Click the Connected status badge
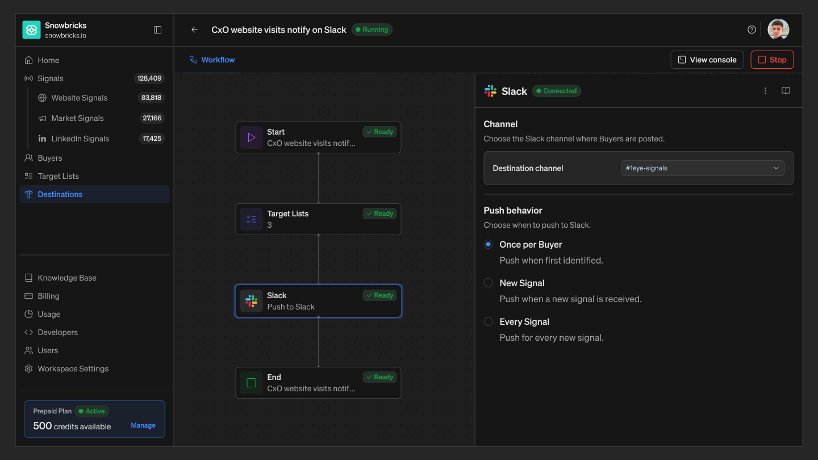 coord(557,91)
